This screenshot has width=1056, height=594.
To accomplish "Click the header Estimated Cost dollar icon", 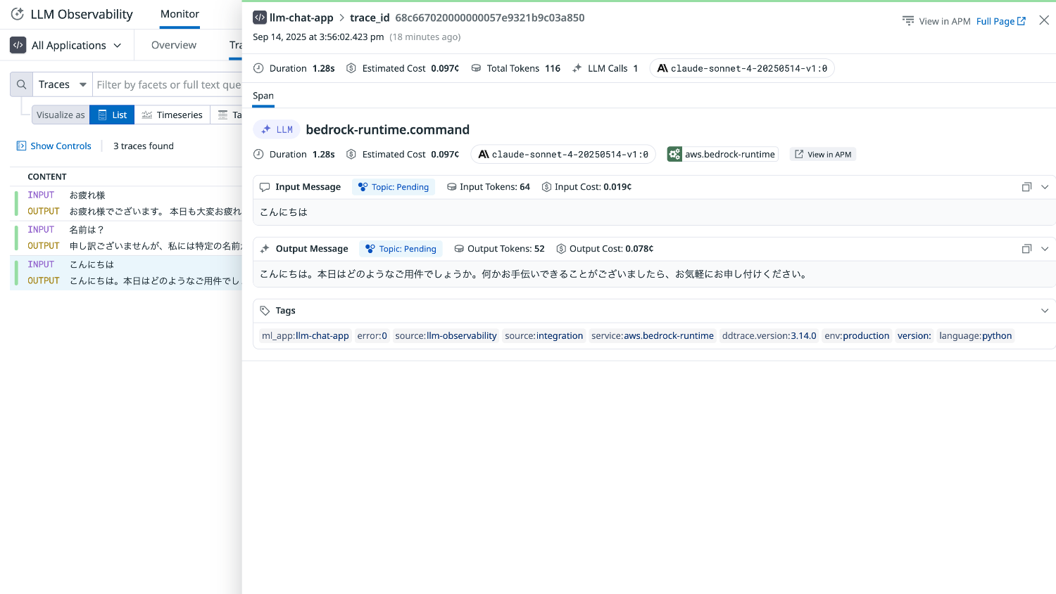I will point(351,68).
